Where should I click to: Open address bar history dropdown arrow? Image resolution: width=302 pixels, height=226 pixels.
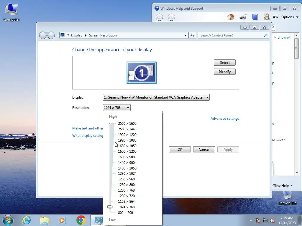186,35
